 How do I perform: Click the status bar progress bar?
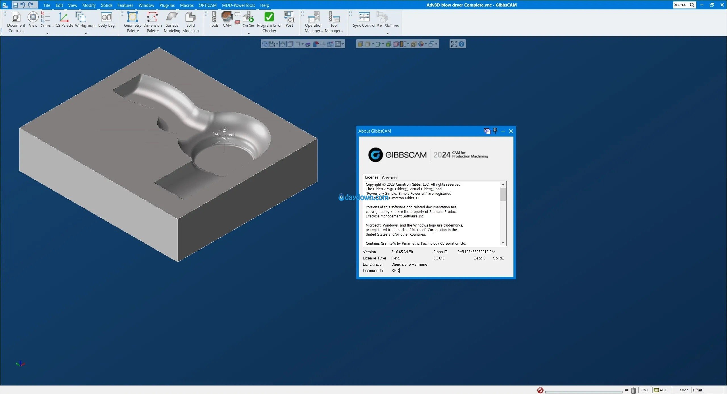click(584, 392)
